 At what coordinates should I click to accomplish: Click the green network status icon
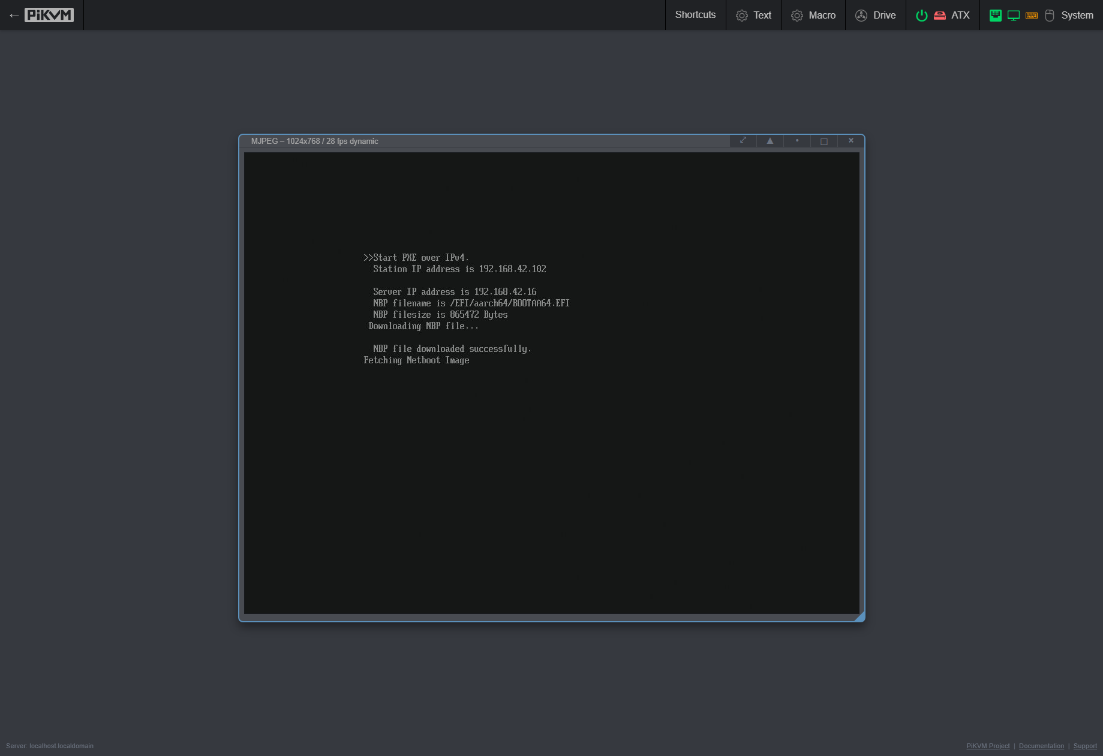pos(996,16)
